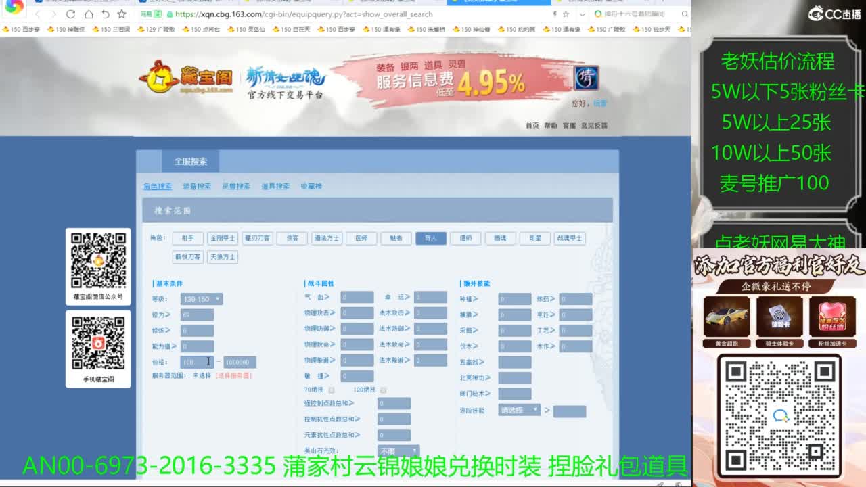Viewport: 866px width, 487px height.
Task: Click the browser home icon
Action: (89, 14)
